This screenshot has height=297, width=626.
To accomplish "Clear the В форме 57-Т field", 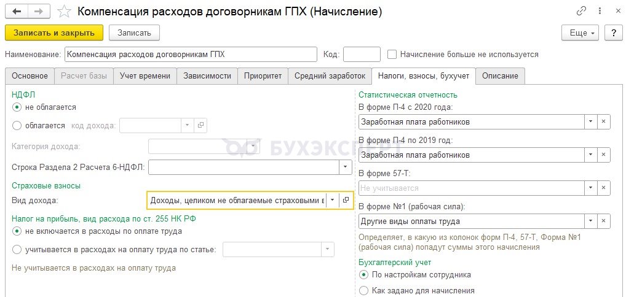I will (x=604, y=188).
